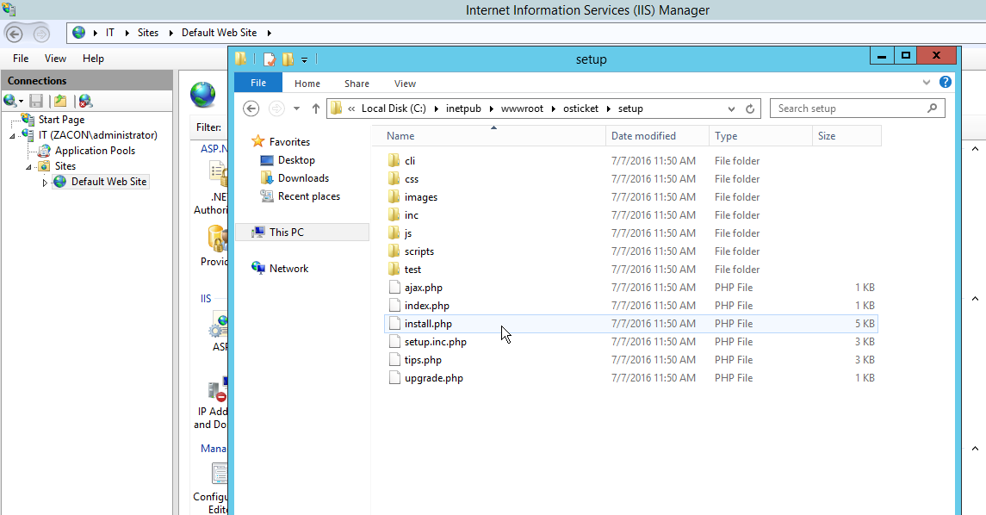Click the Configuration Editor icon in IIS
This screenshot has height=515, width=986.
tap(219, 475)
